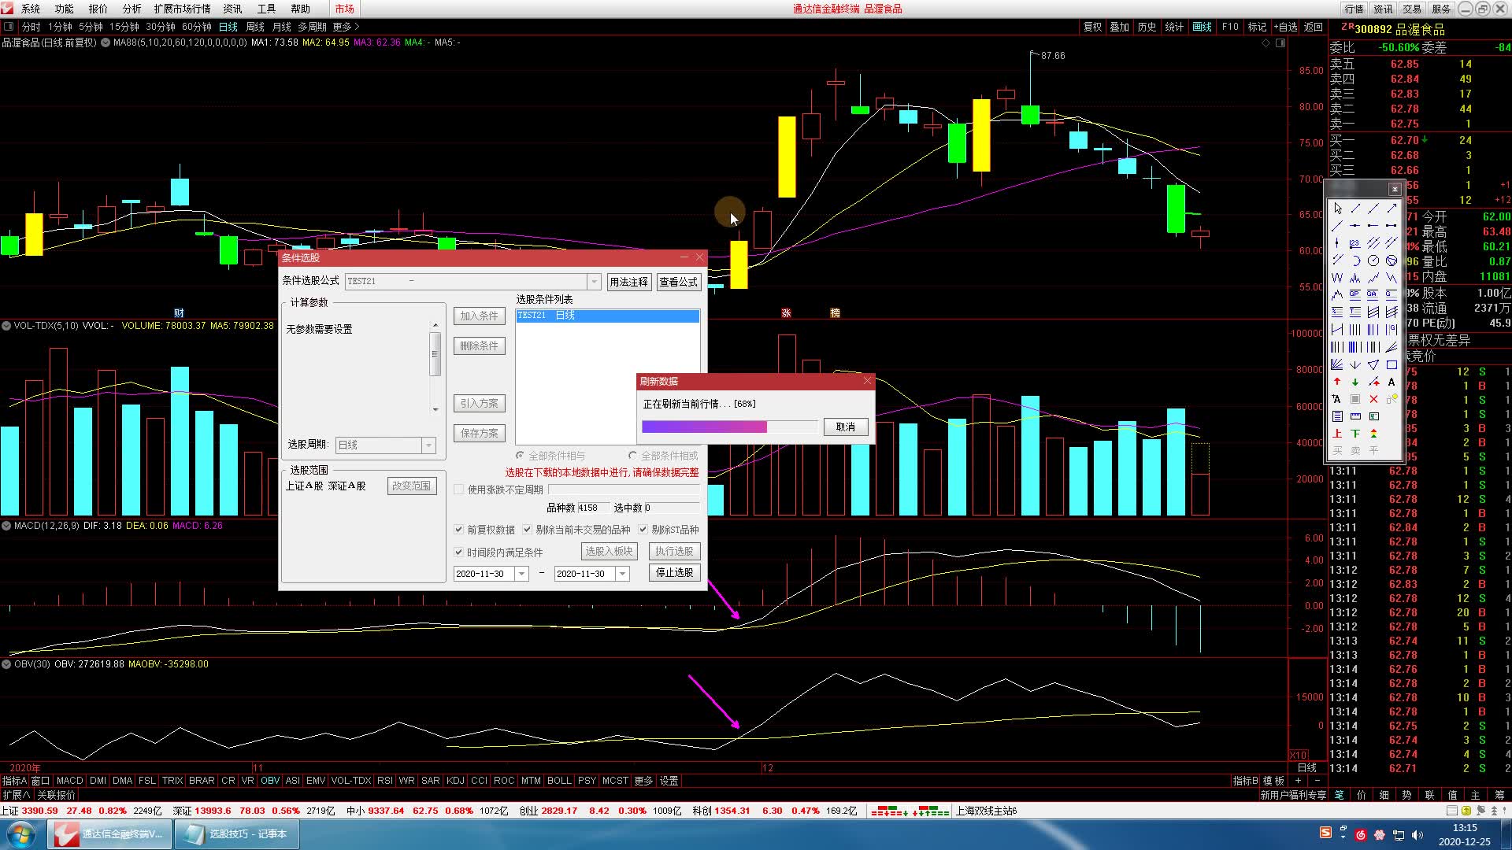The image size is (1512, 850).
Task: Click 取消 in the refresh dialog
Action: (845, 427)
